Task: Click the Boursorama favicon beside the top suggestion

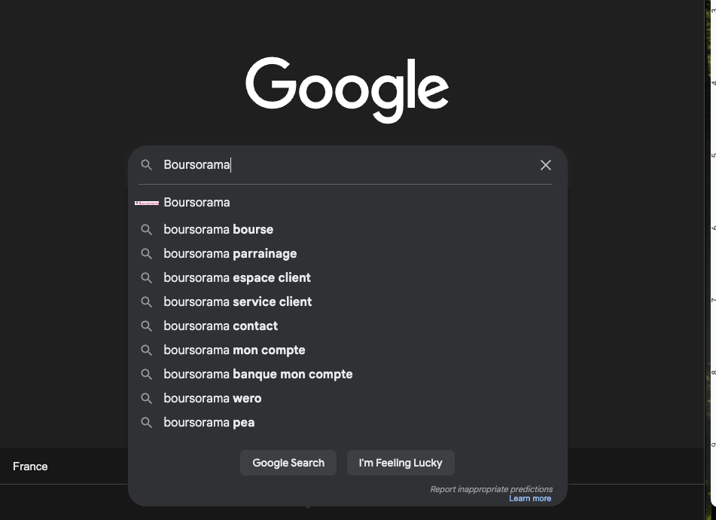Action: (x=148, y=202)
